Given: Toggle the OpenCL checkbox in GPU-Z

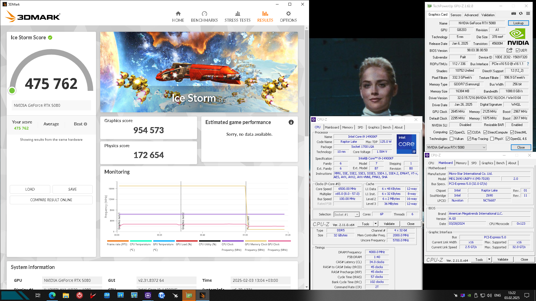Looking at the screenshot, I should tap(451, 132).
